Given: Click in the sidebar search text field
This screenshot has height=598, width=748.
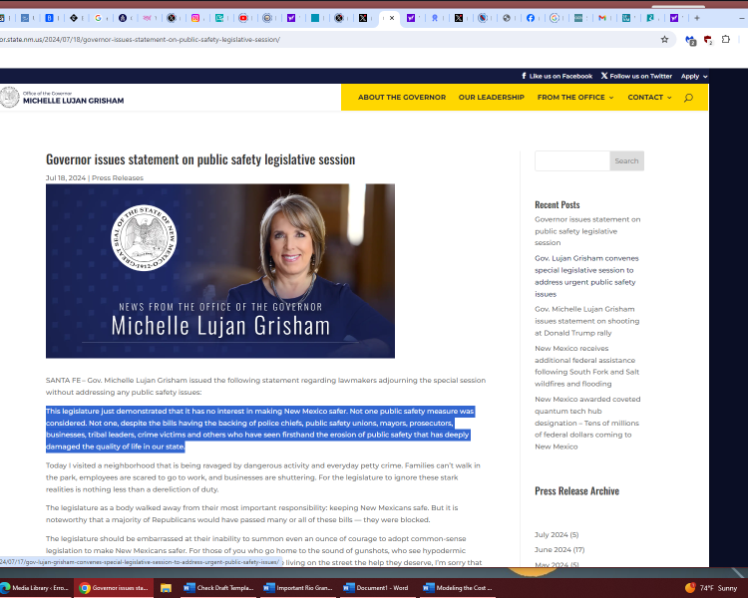Looking at the screenshot, I should (x=571, y=160).
